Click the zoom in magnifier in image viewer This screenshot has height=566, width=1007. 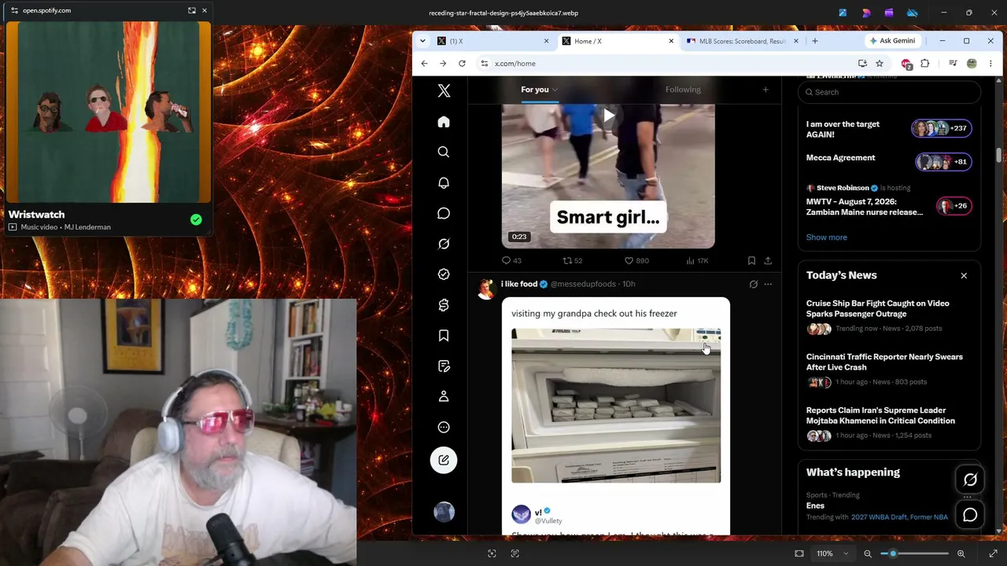(x=961, y=554)
